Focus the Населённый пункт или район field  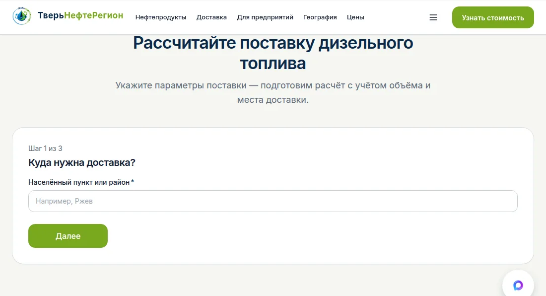tap(273, 201)
